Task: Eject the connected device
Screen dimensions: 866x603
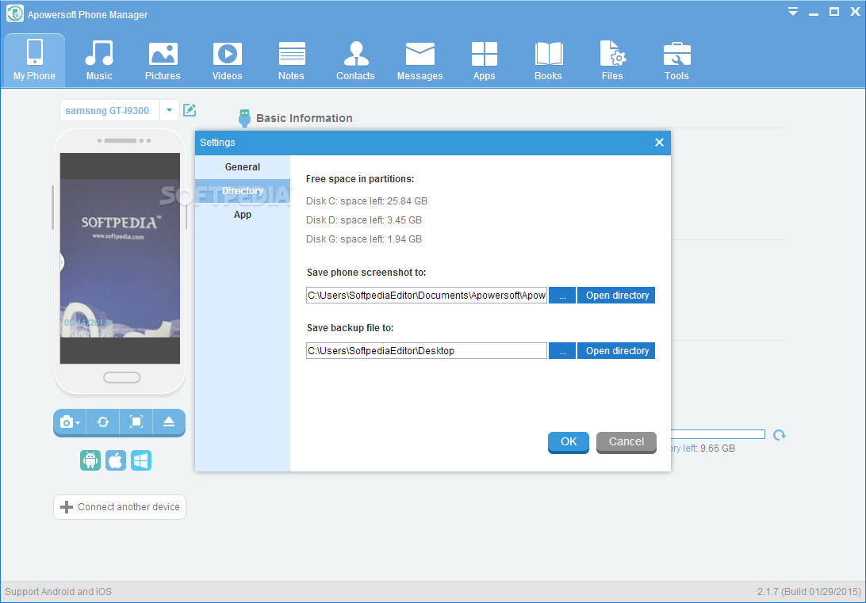Action: (x=169, y=422)
